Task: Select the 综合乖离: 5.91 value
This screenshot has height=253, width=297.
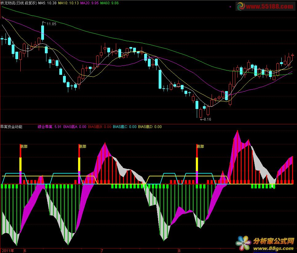Action: tap(50, 127)
